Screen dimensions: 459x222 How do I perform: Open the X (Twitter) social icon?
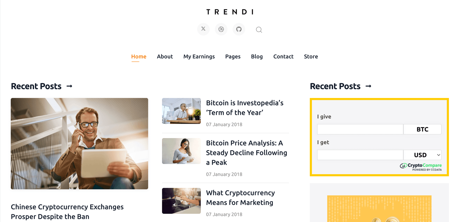tap(203, 29)
